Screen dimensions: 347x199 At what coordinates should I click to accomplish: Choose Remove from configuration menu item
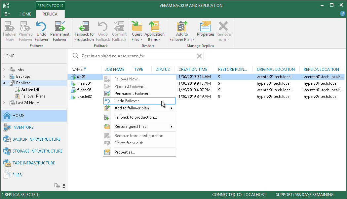[139, 136]
